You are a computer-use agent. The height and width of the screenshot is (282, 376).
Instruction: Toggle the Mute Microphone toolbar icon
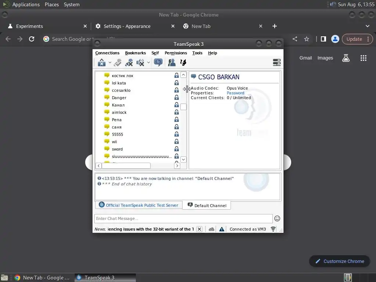(129, 62)
